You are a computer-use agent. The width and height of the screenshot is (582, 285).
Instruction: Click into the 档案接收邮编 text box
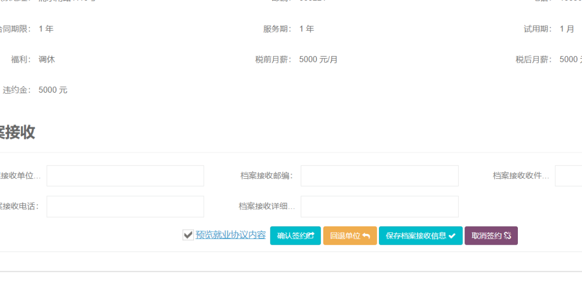point(379,176)
